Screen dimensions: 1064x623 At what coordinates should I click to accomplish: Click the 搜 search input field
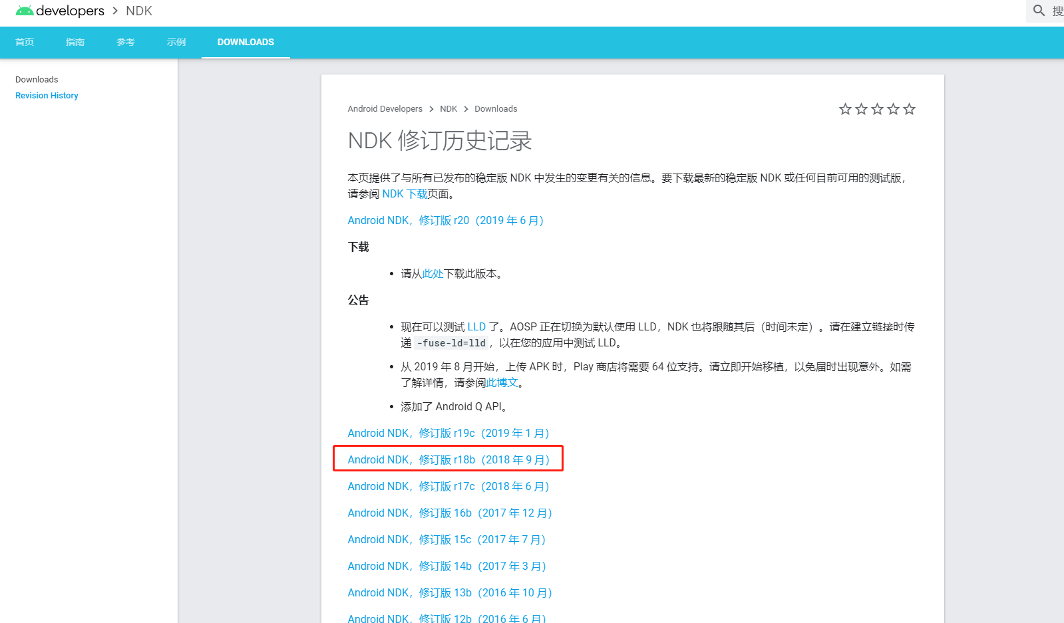[1057, 11]
